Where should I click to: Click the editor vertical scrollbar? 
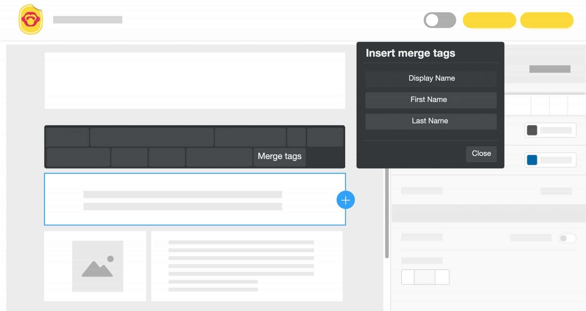(387, 213)
